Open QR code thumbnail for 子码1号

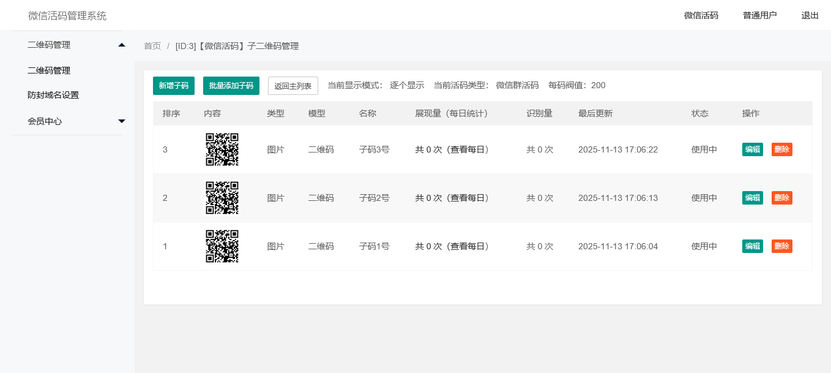coord(222,246)
